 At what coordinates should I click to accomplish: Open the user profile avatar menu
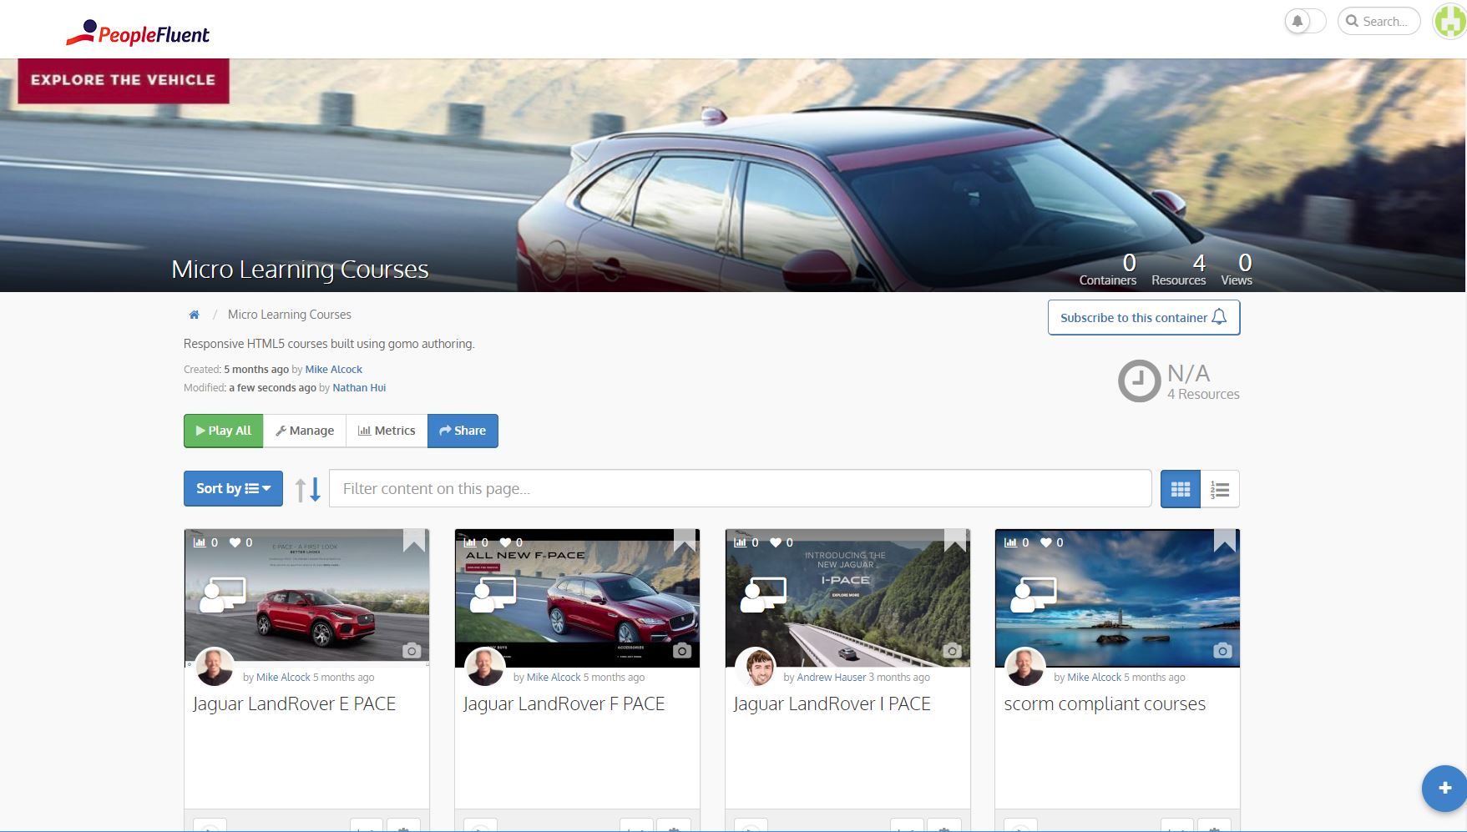point(1450,22)
